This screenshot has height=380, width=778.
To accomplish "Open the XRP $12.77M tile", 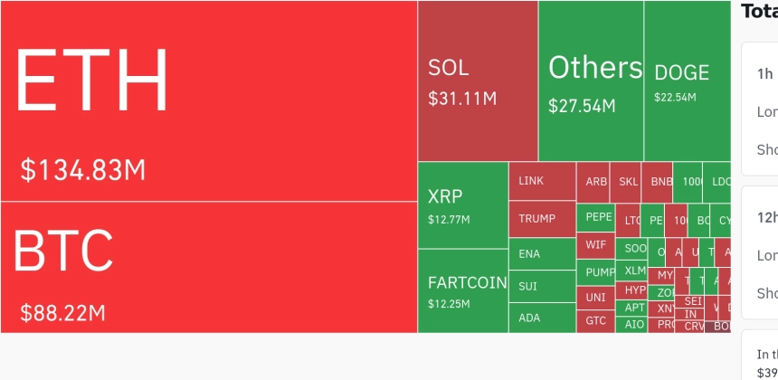I will 463,205.
